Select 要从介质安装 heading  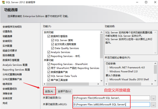tap(113, 75)
